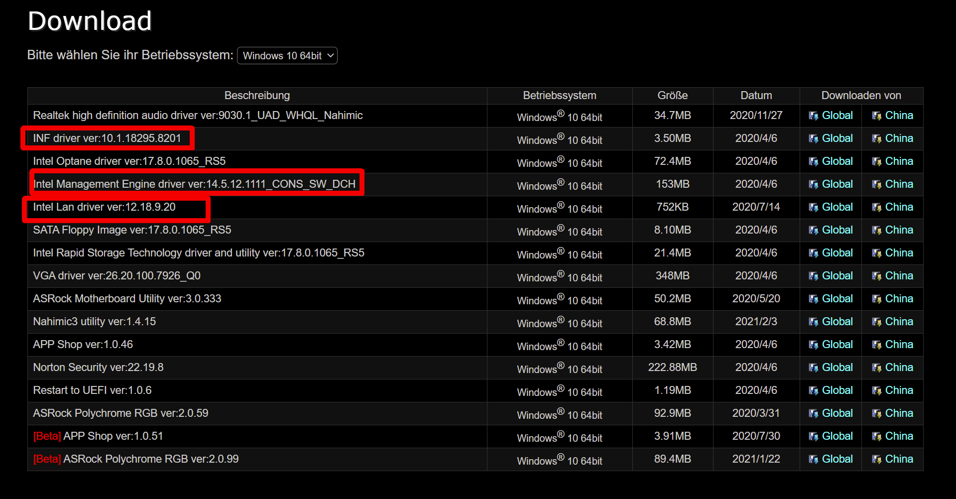Click the Betriebssystem column header

point(560,96)
